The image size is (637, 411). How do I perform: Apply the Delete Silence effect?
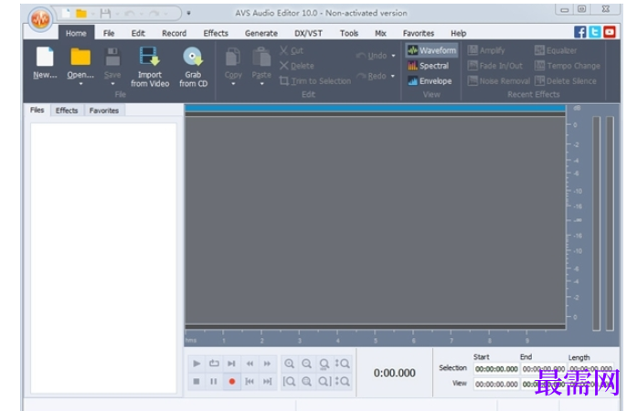(566, 80)
